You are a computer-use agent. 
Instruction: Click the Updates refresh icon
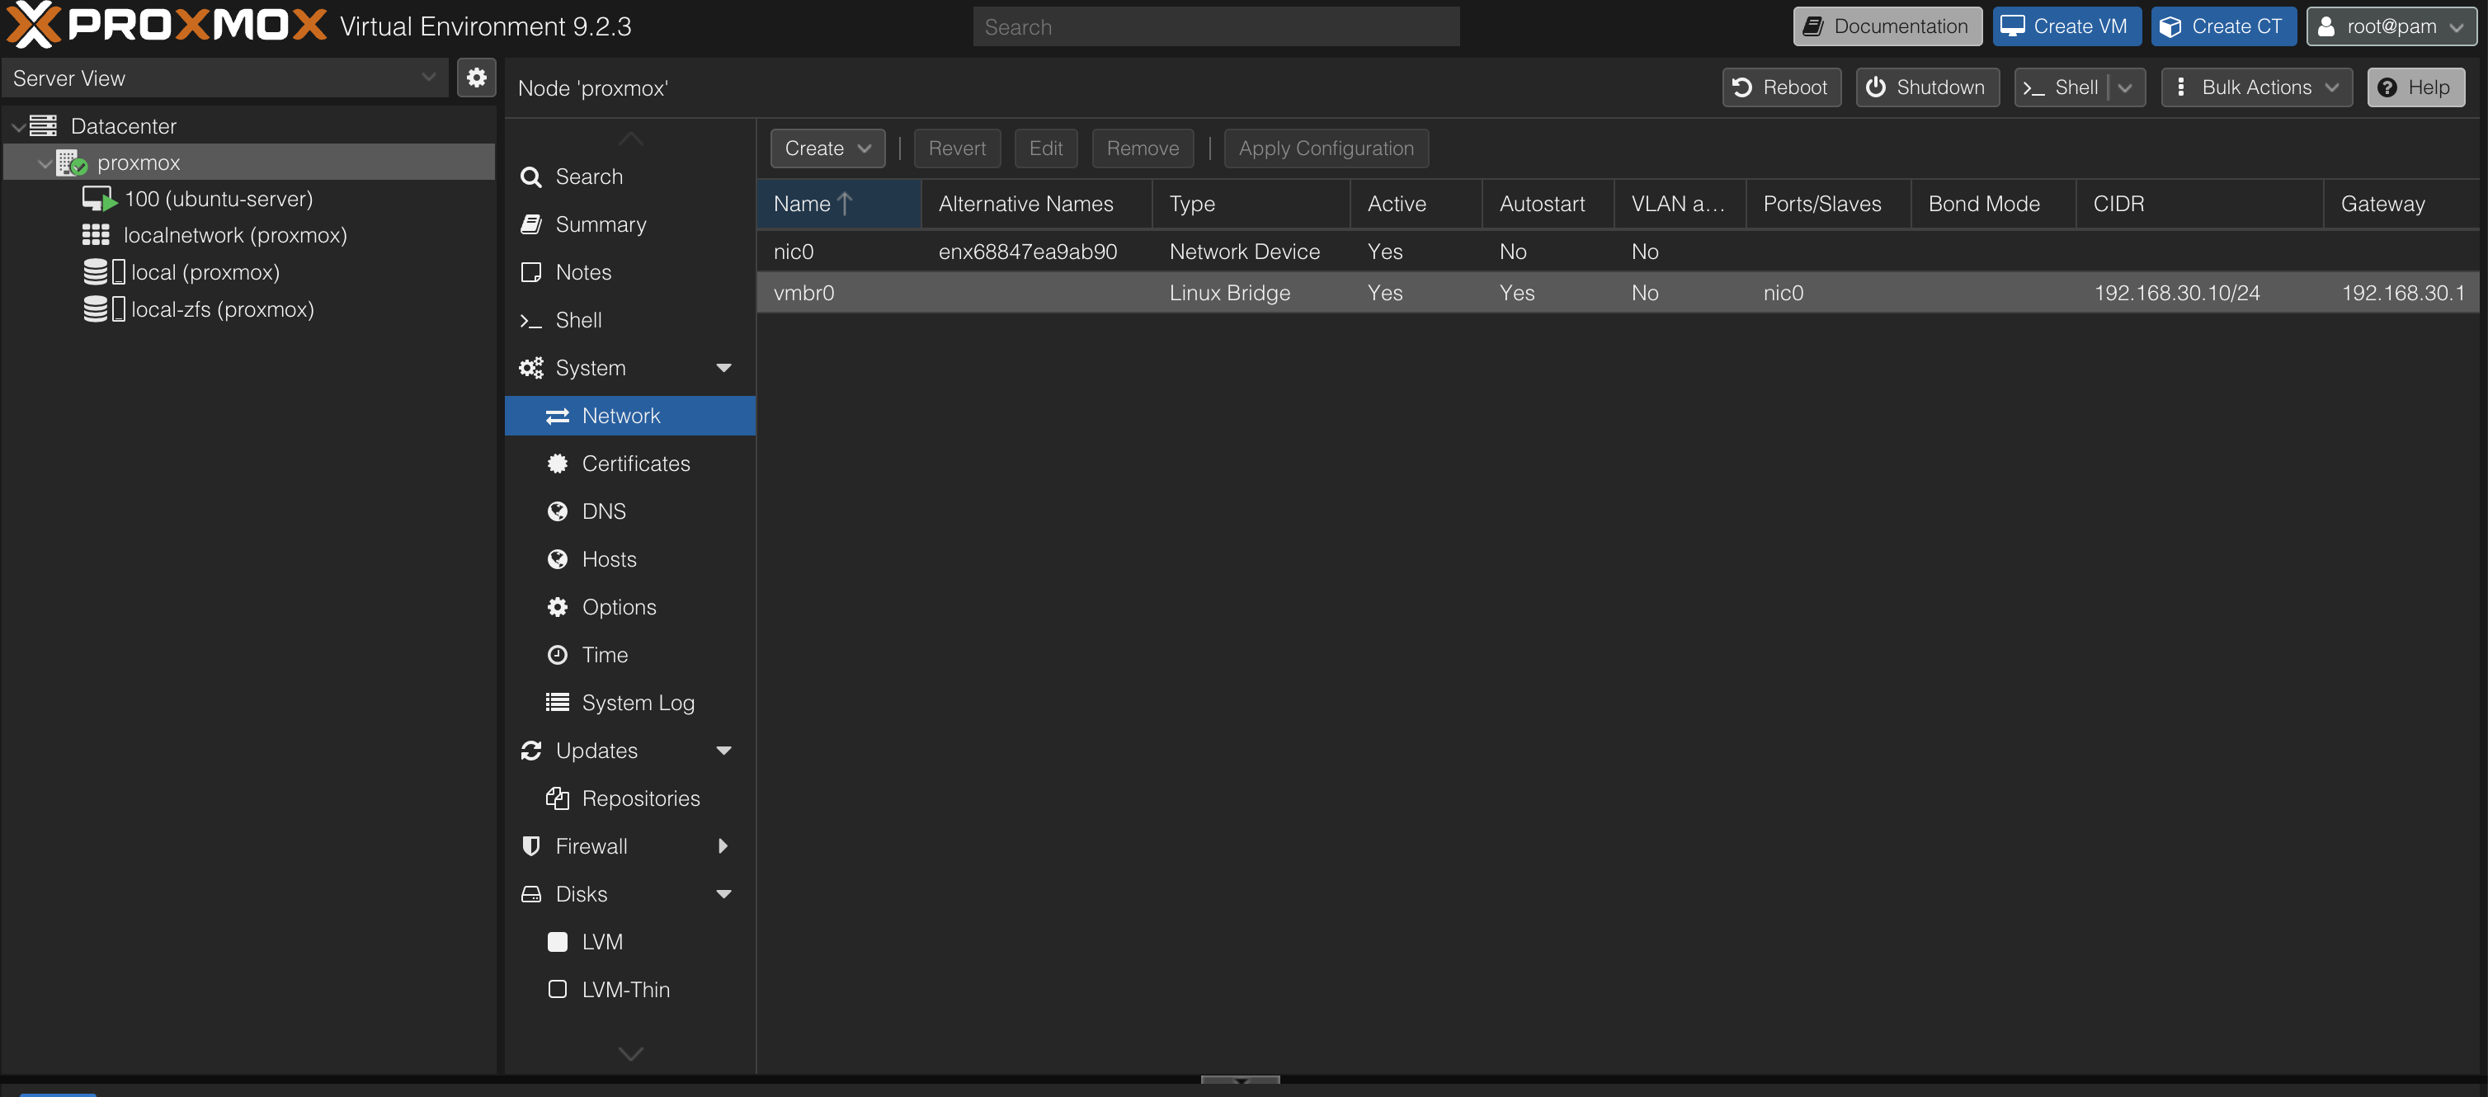click(x=530, y=751)
